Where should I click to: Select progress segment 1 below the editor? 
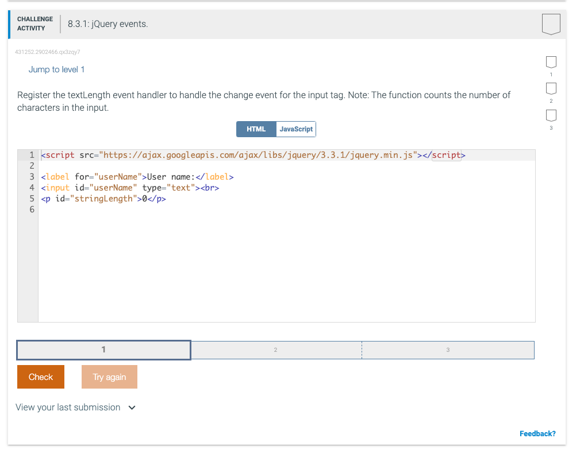pyautogui.click(x=103, y=350)
